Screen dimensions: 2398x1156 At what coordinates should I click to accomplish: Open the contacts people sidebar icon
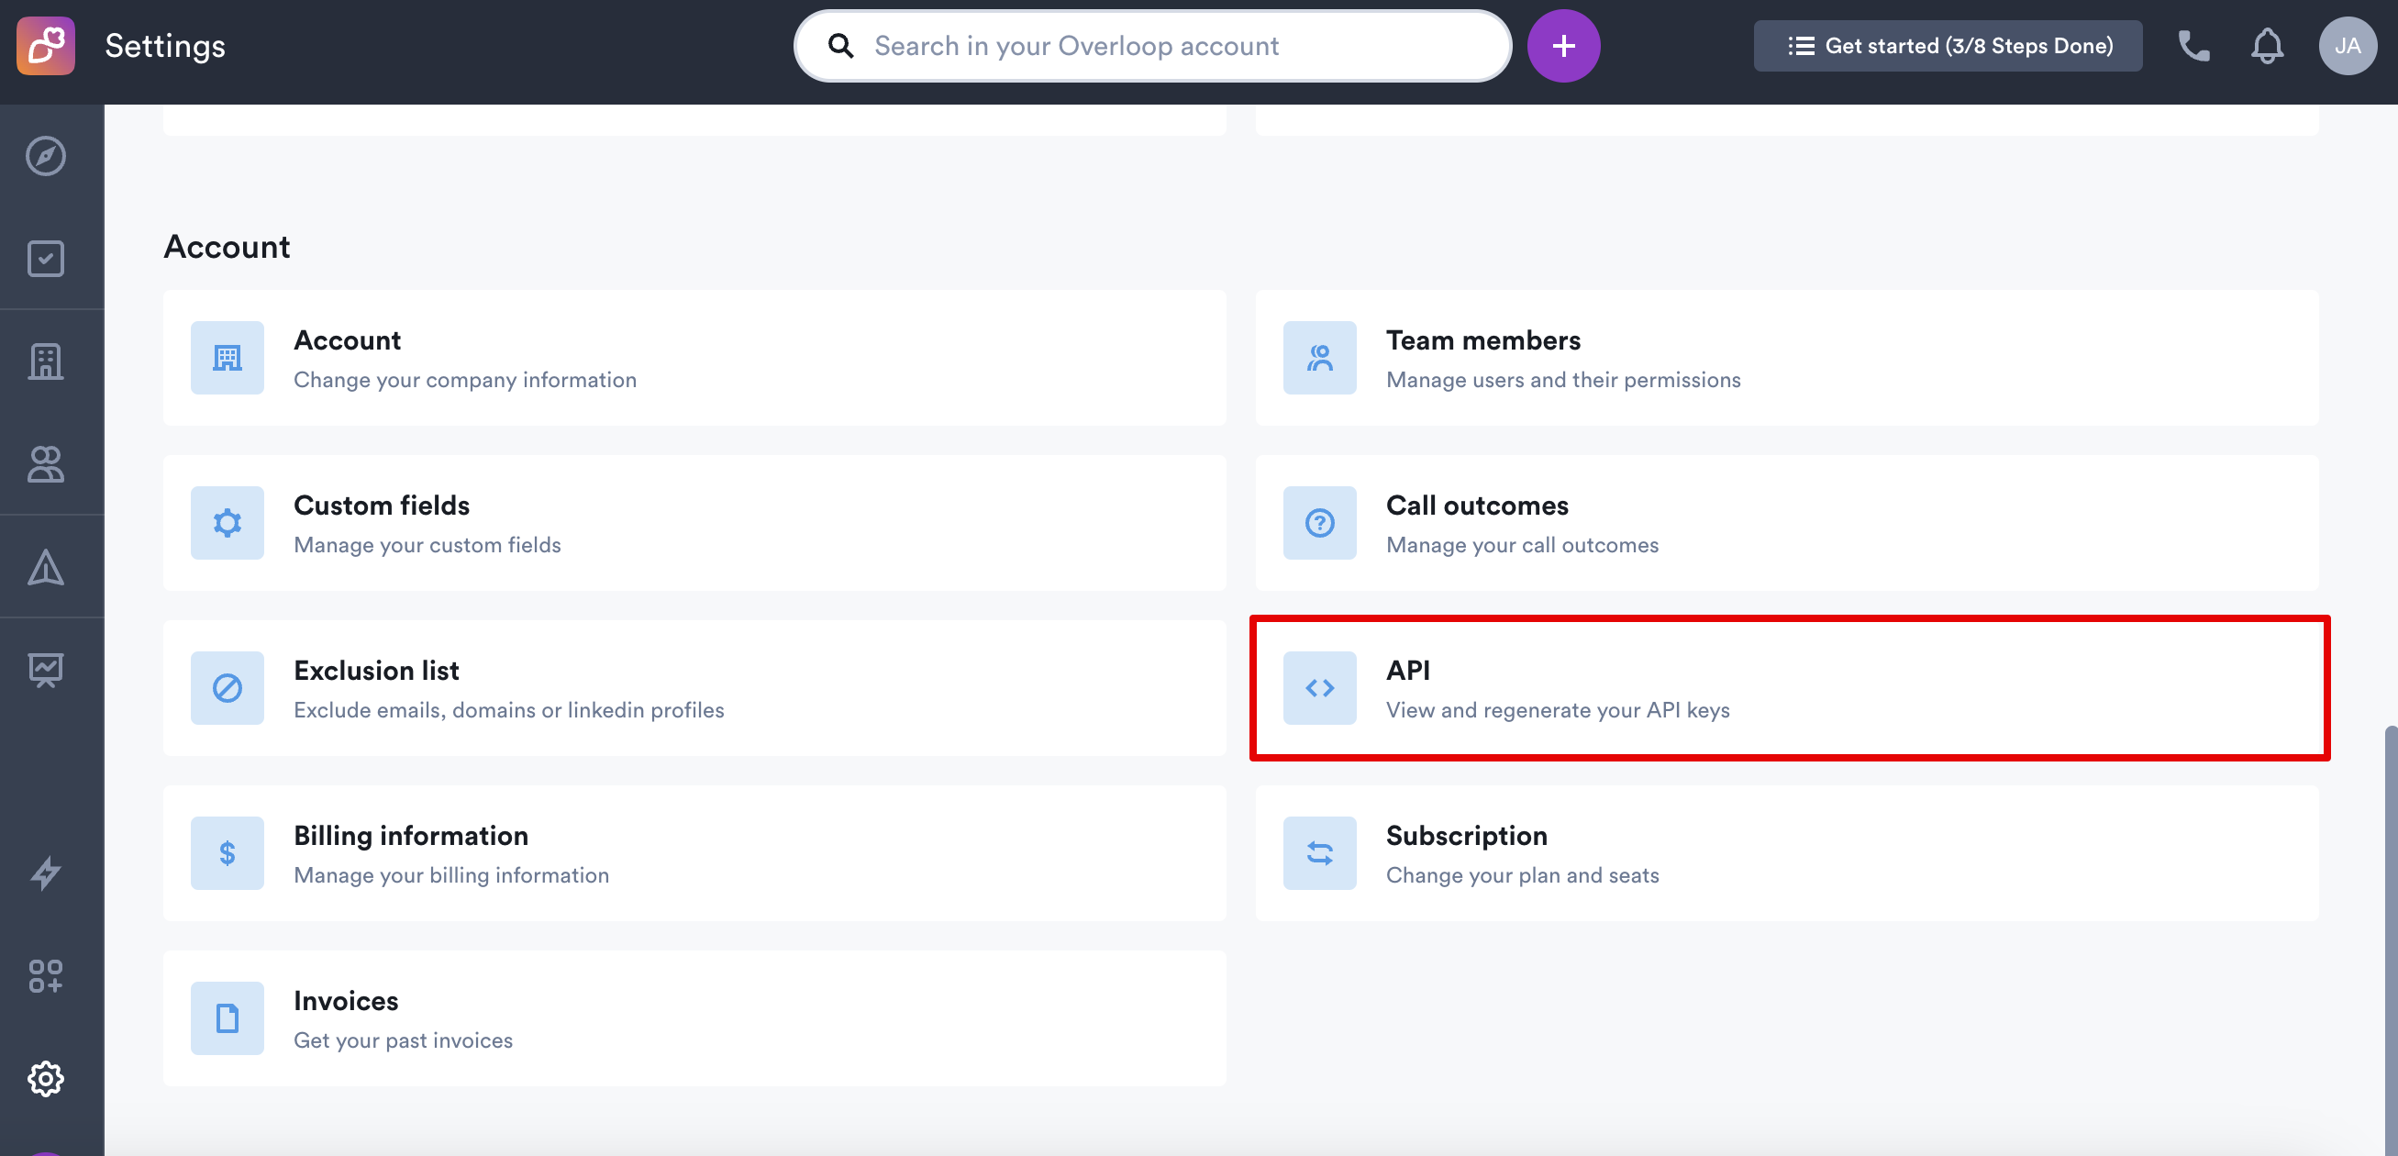[46, 464]
